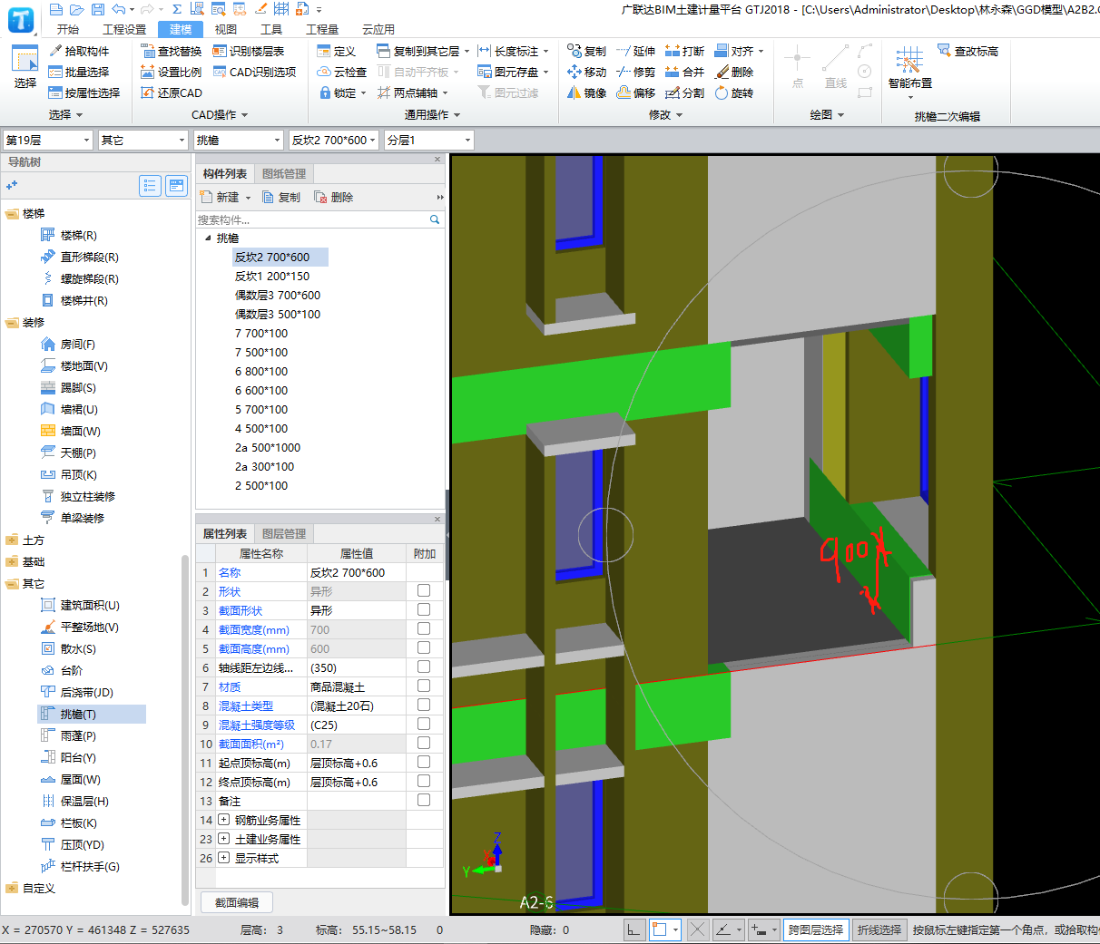Click the 镜像 mirror tool
This screenshot has height=944, width=1100.
click(586, 92)
